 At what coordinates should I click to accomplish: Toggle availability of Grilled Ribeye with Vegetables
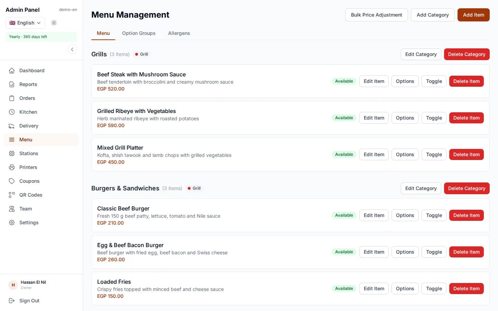point(434,118)
